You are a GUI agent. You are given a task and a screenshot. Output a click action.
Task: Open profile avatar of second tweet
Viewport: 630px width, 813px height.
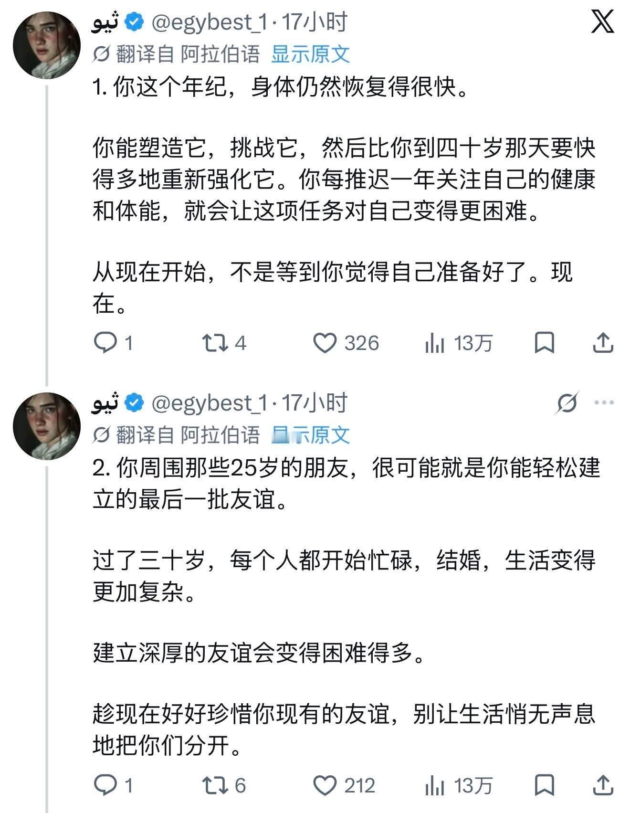coord(47,426)
